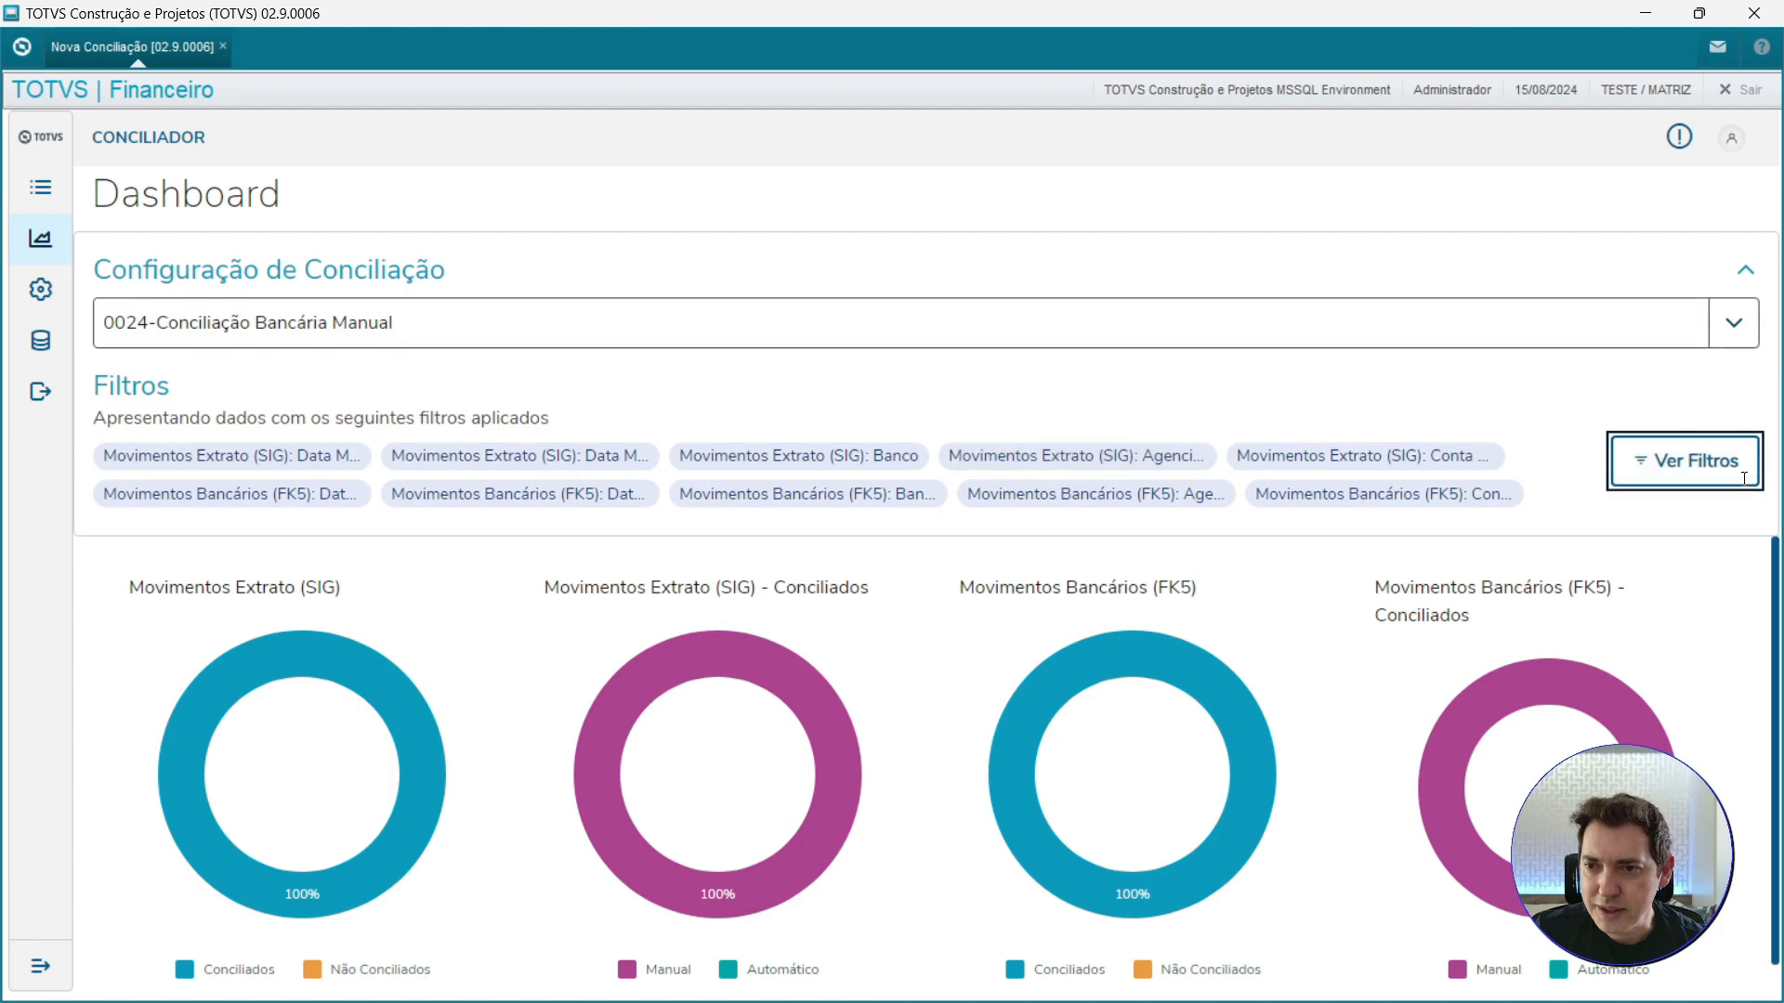The width and height of the screenshot is (1784, 1003).
Task: Click the TOTVS logo in sidebar
Action: 41,137
